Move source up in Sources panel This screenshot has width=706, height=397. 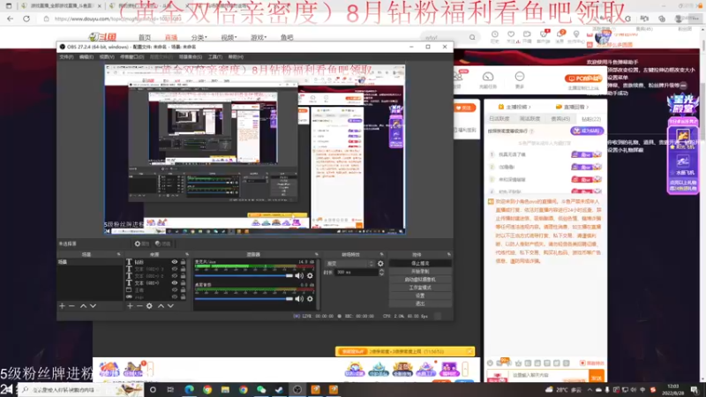161,306
